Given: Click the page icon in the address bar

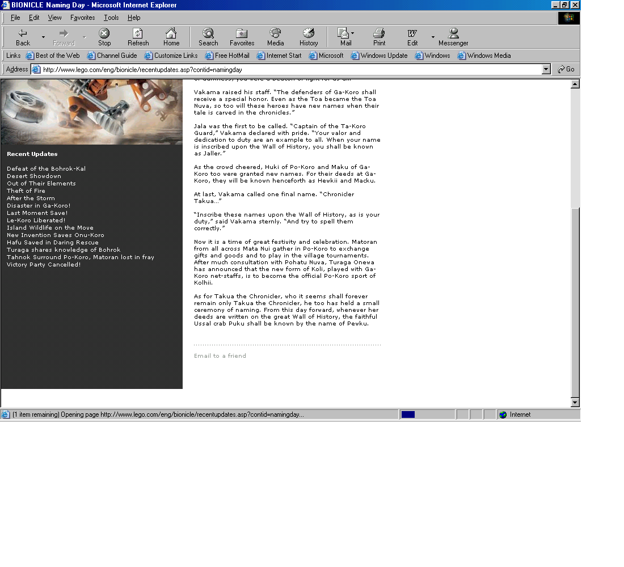Looking at the screenshot, I should tap(36, 69).
